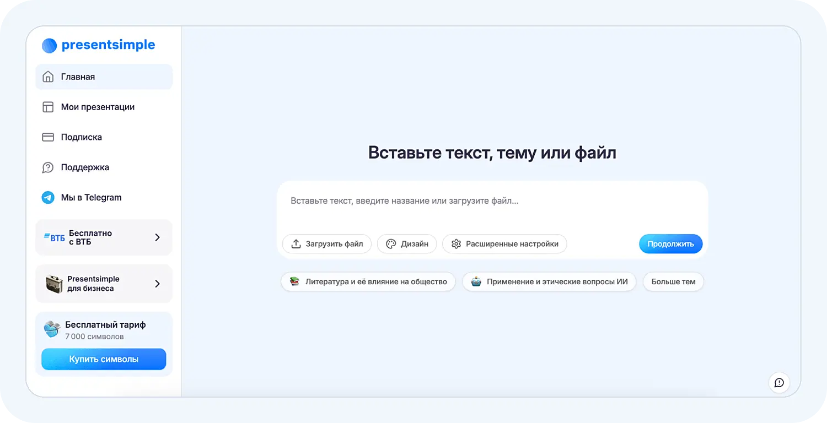Open the help chat bubble icon

[779, 382]
